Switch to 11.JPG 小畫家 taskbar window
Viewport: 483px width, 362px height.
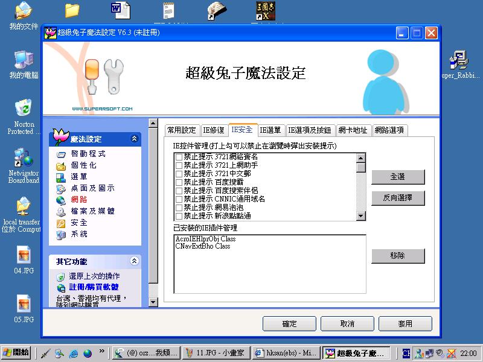coord(217,353)
